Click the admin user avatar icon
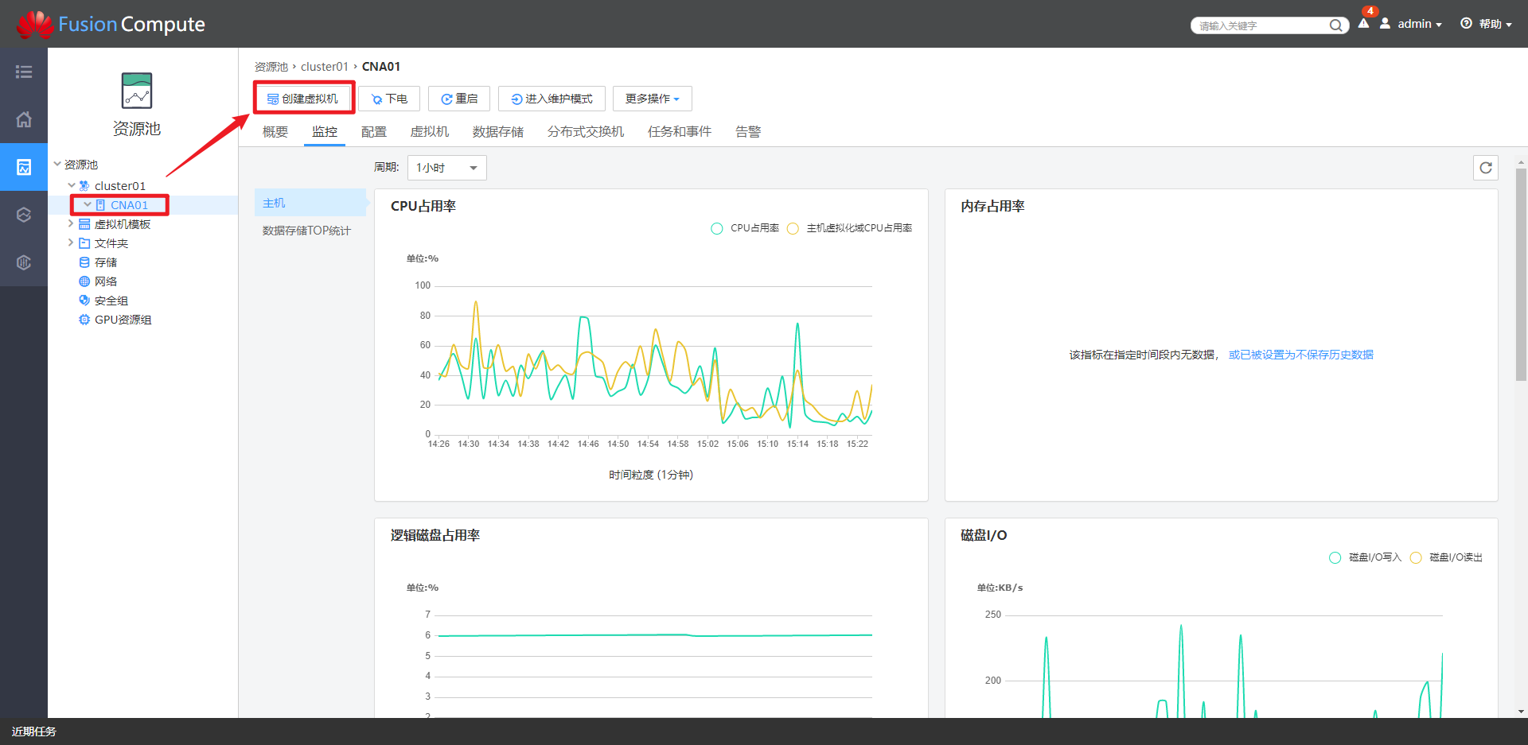This screenshot has width=1528, height=745. [1386, 24]
